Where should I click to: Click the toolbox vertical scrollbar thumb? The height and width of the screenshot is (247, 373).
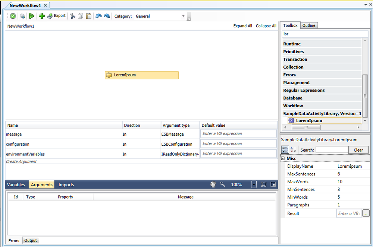(365, 96)
